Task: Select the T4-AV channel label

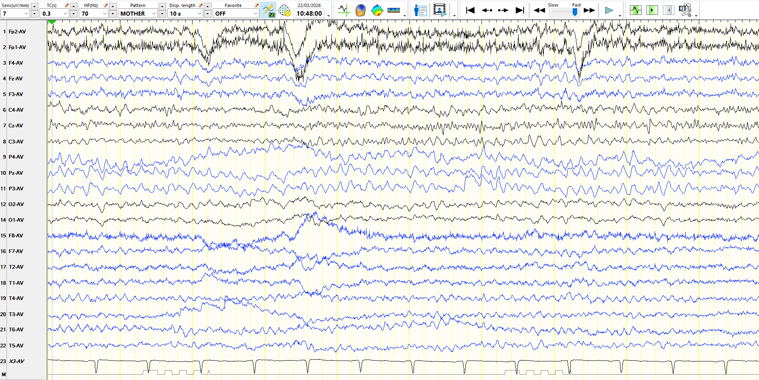Action: (16, 298)
